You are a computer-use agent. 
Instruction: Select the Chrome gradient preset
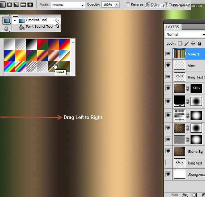coord(64,56)
